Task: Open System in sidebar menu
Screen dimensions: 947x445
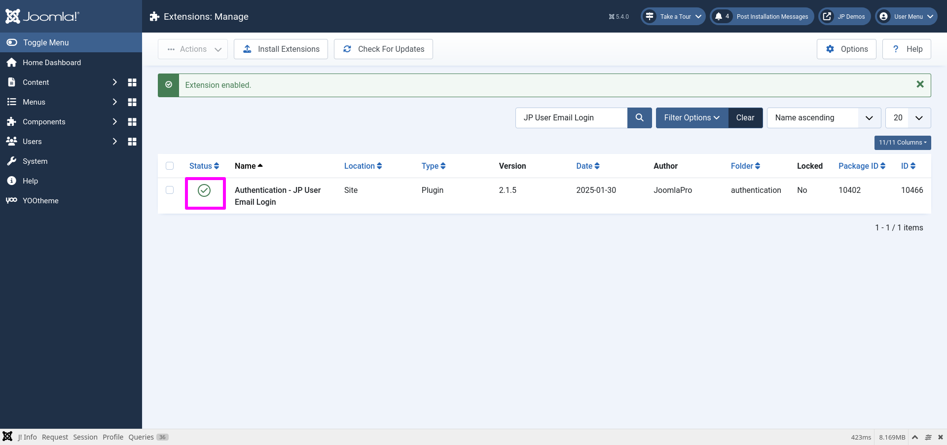Action: click(x=35, y=161)
